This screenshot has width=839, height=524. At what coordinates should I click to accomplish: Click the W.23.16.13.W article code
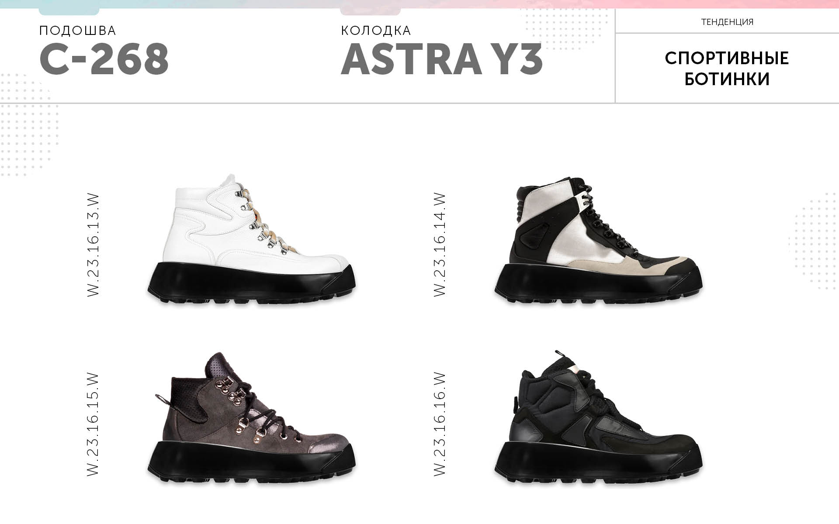pos(94,245)
